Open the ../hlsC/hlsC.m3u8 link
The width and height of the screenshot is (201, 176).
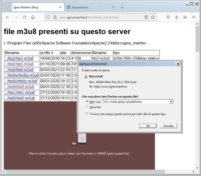click(20, 92)
